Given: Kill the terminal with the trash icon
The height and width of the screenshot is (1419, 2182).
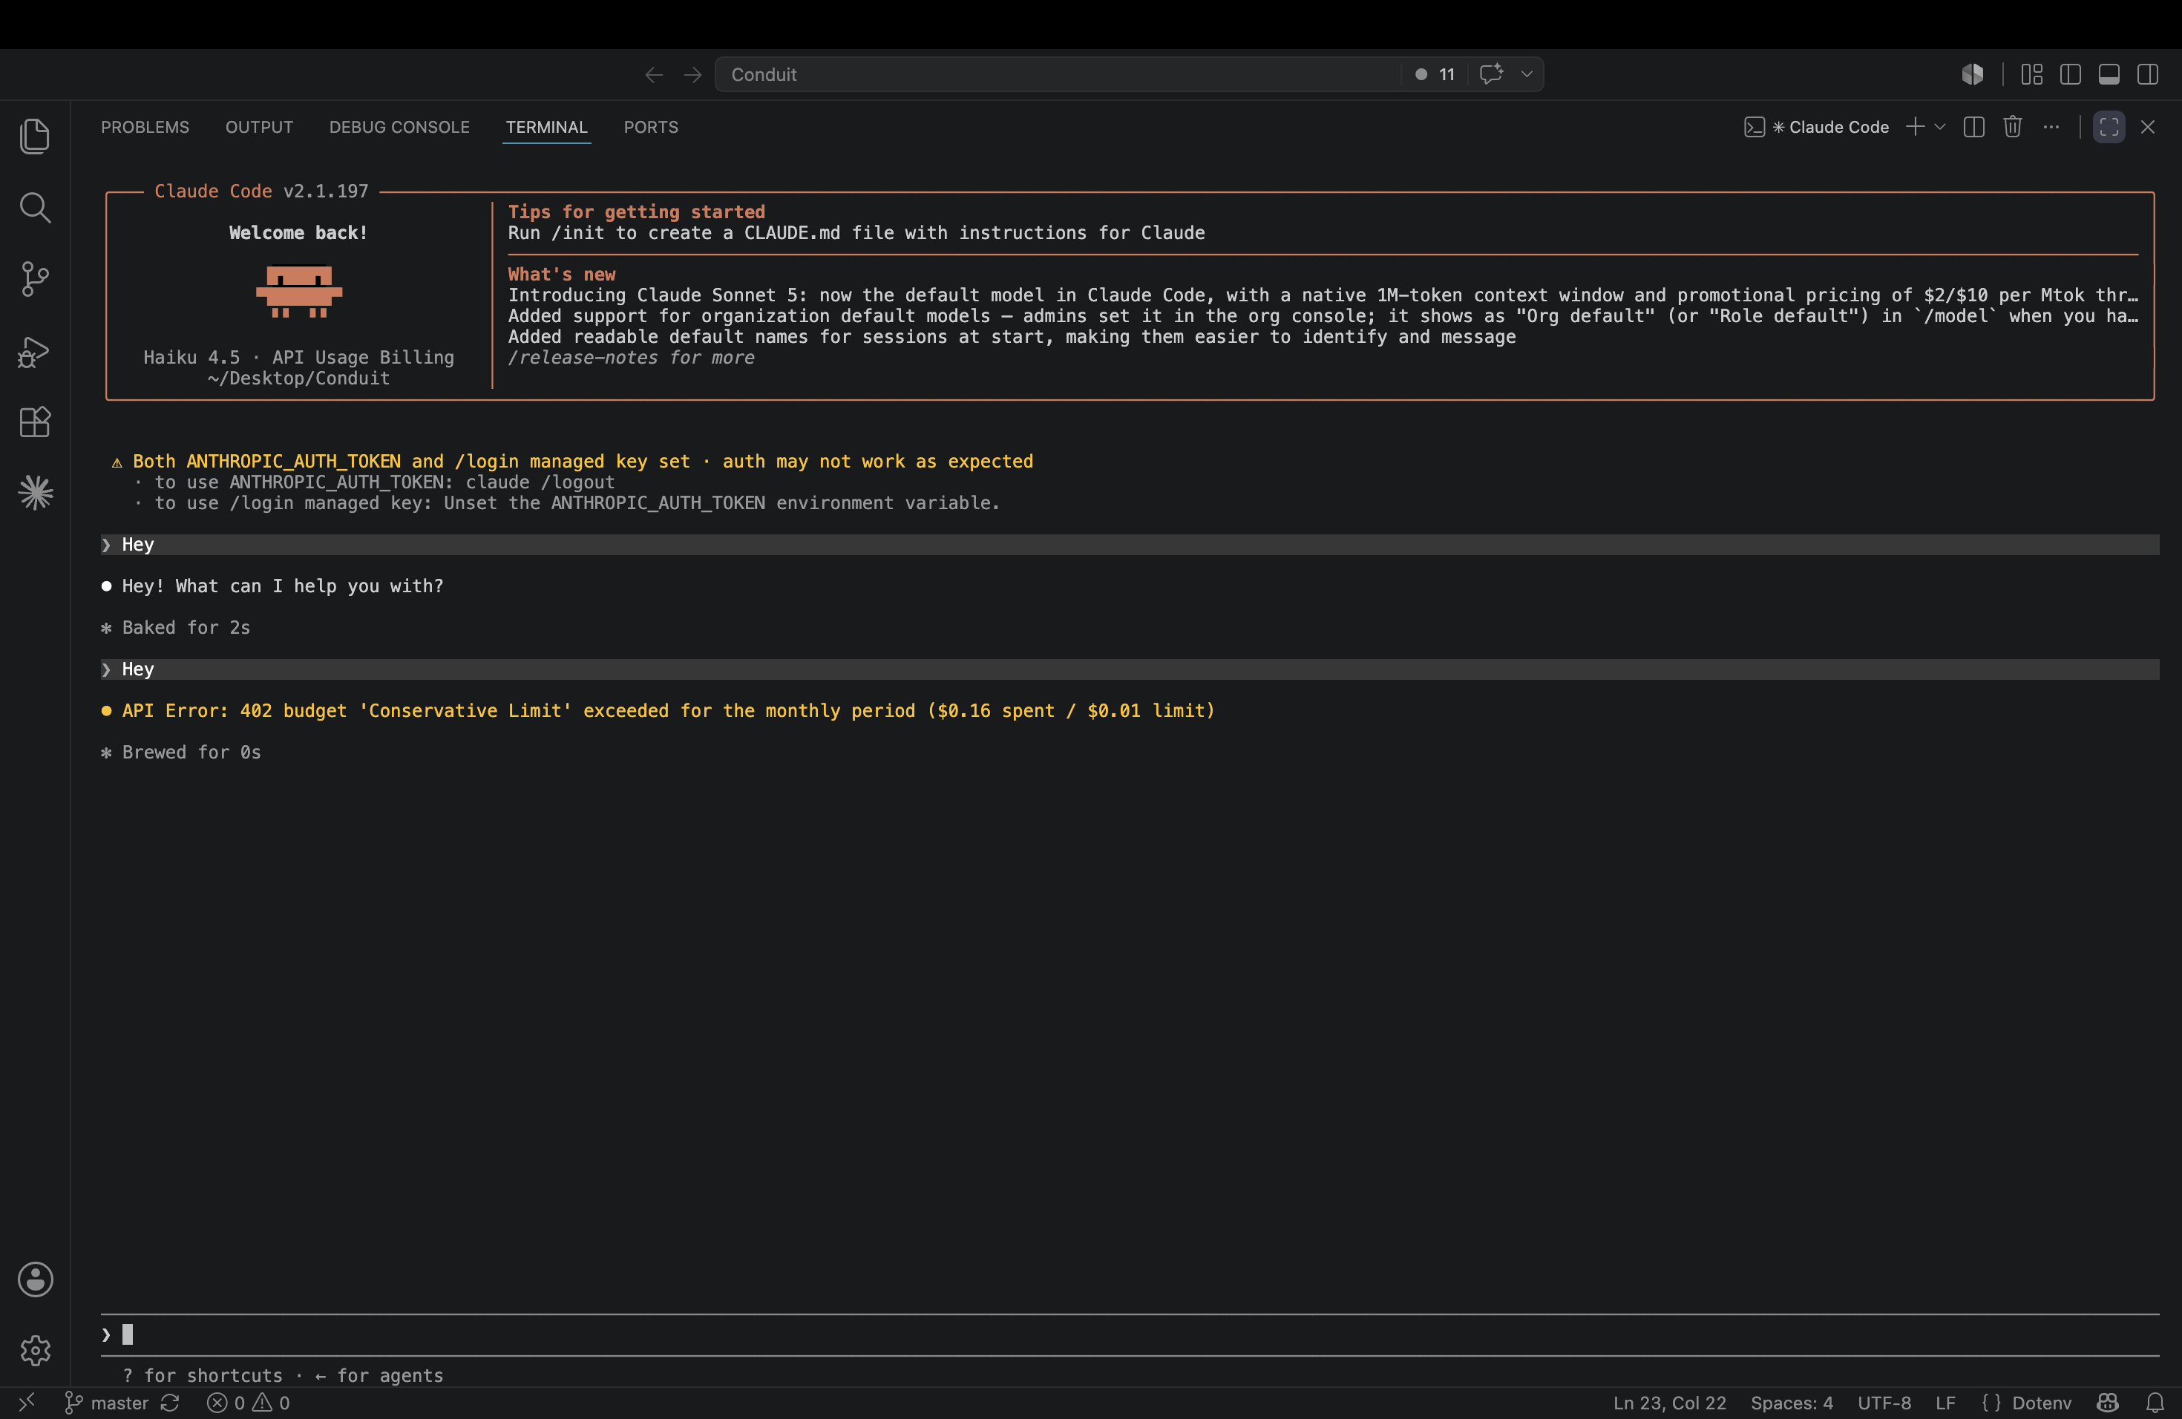Looking at the screenshot, I should (x=2012, y=126).
